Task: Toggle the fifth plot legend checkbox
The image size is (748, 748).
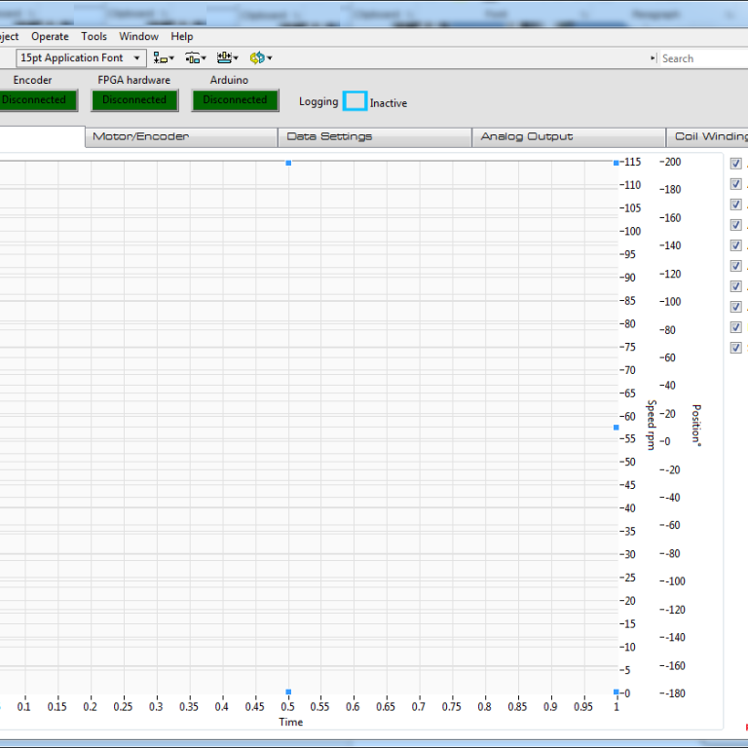Action: point(736,245)
